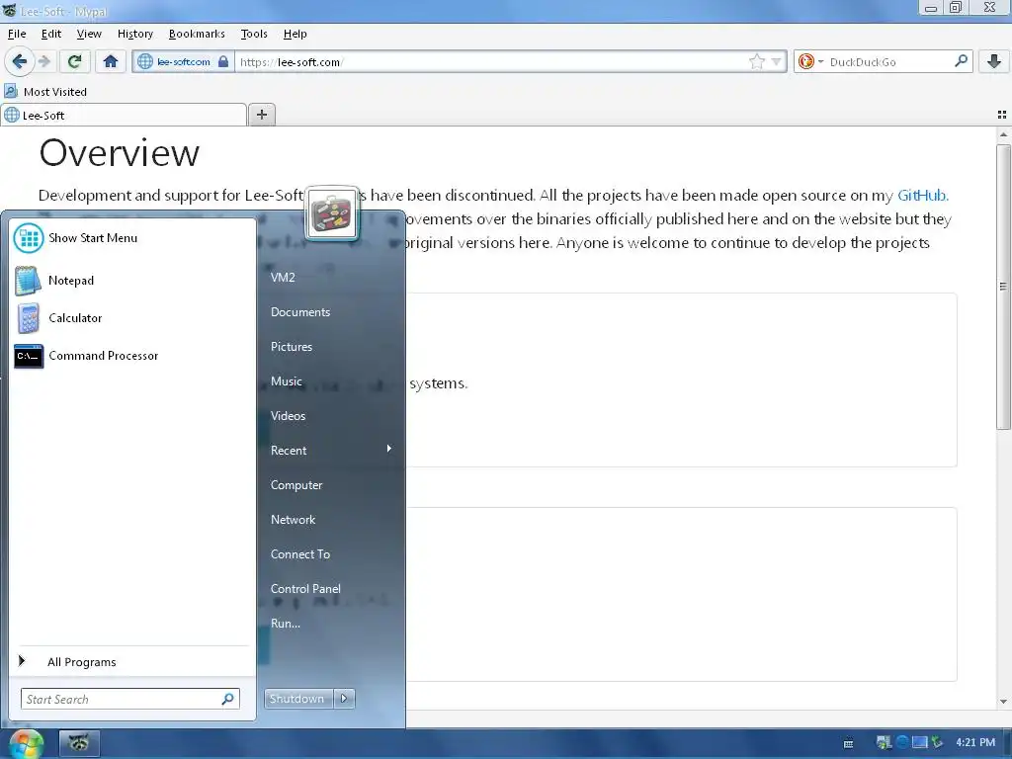Bookmark this page with the star
Image resolution: width=1012 pixels, height=759 pixels.
[x=756, y=61]
